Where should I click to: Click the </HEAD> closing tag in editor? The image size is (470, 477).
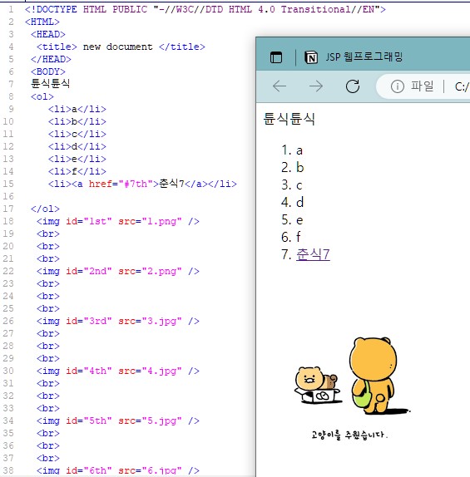coord(51,59)
